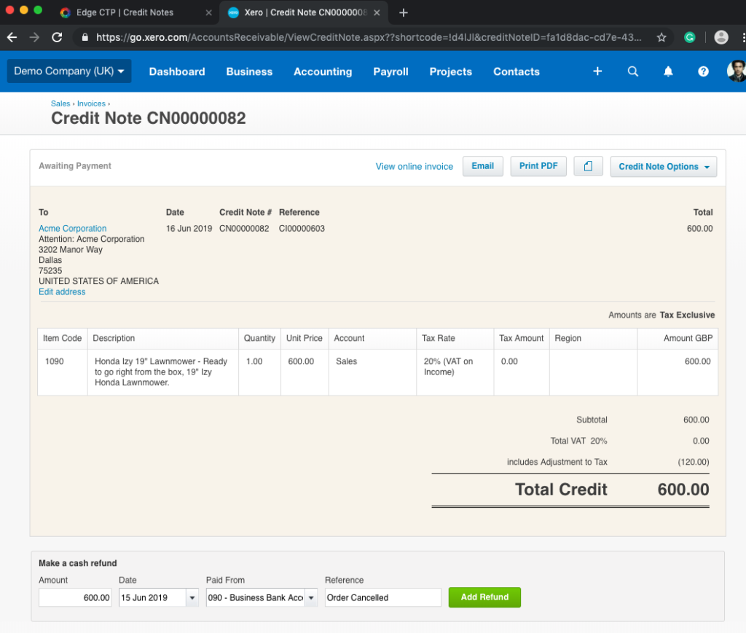This screenshot has width=746, height=633.
Task: Click the (120.00) tax adjustment value
Action: tap(694, 462)
